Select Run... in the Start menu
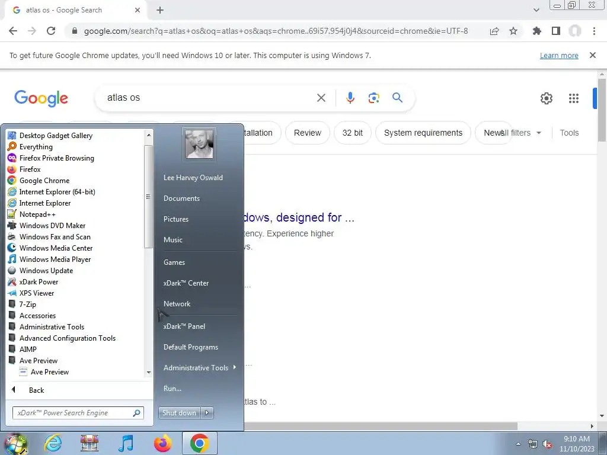This screenshot has height=455, width=607. pyautogui.click(x=172, y=389)
